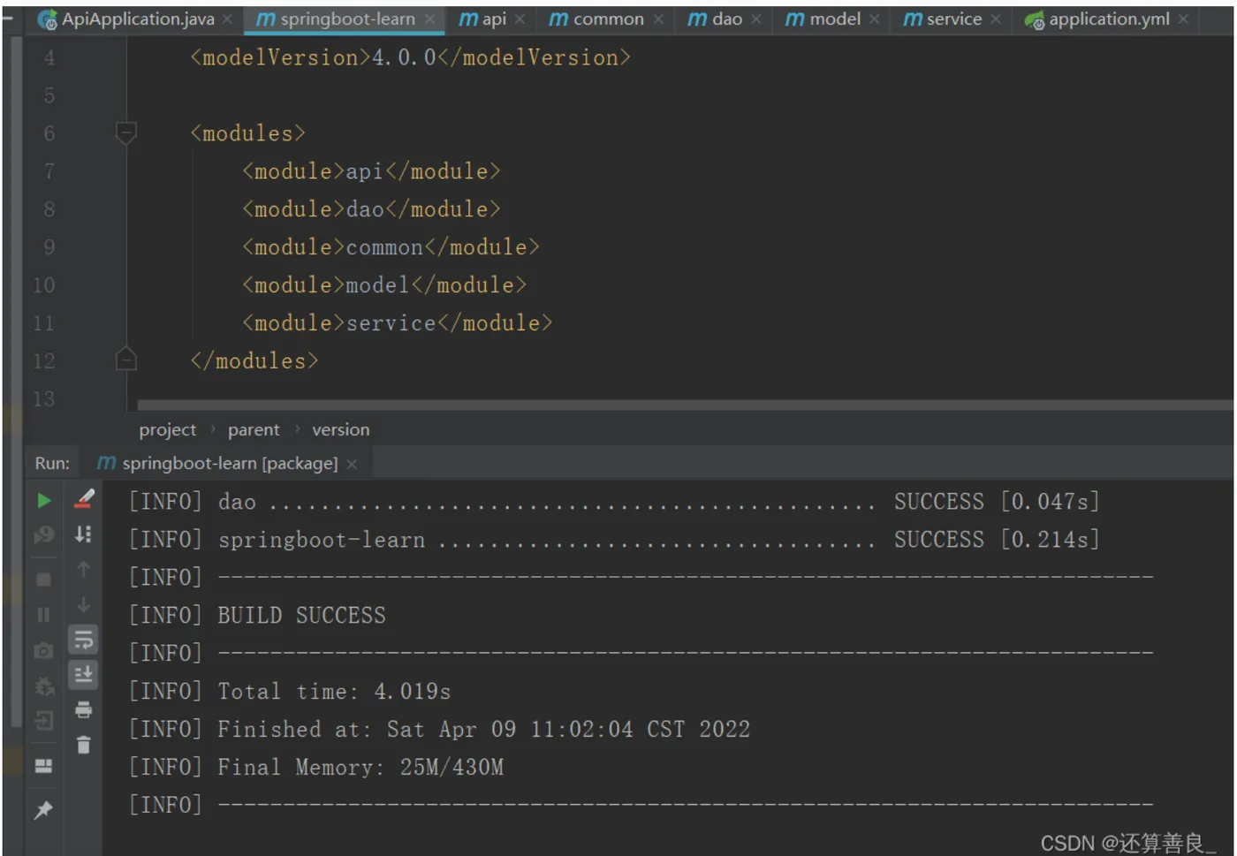Click the down arrow stack trace icon
Image resolution: width=1237 pixels, height=856 pixels.
coord(84,605)
